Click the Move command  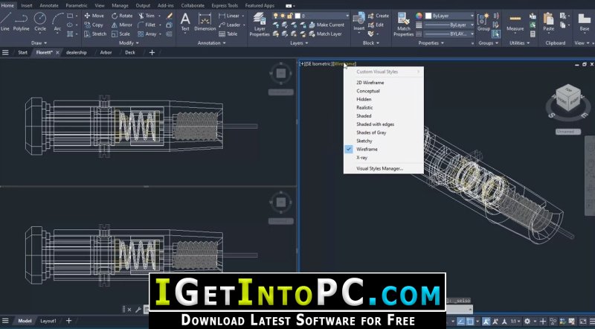point(94,16)
